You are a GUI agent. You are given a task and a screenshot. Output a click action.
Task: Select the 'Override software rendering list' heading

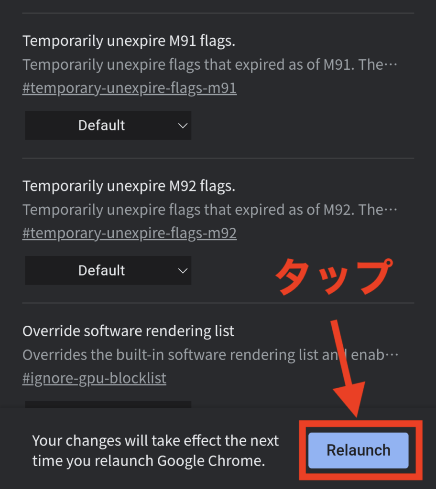[x=129, y=331]
